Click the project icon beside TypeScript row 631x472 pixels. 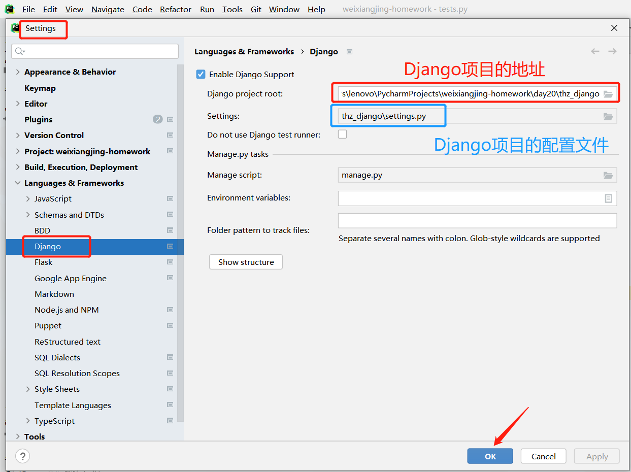pyautogui.click(x=170, y=421)
